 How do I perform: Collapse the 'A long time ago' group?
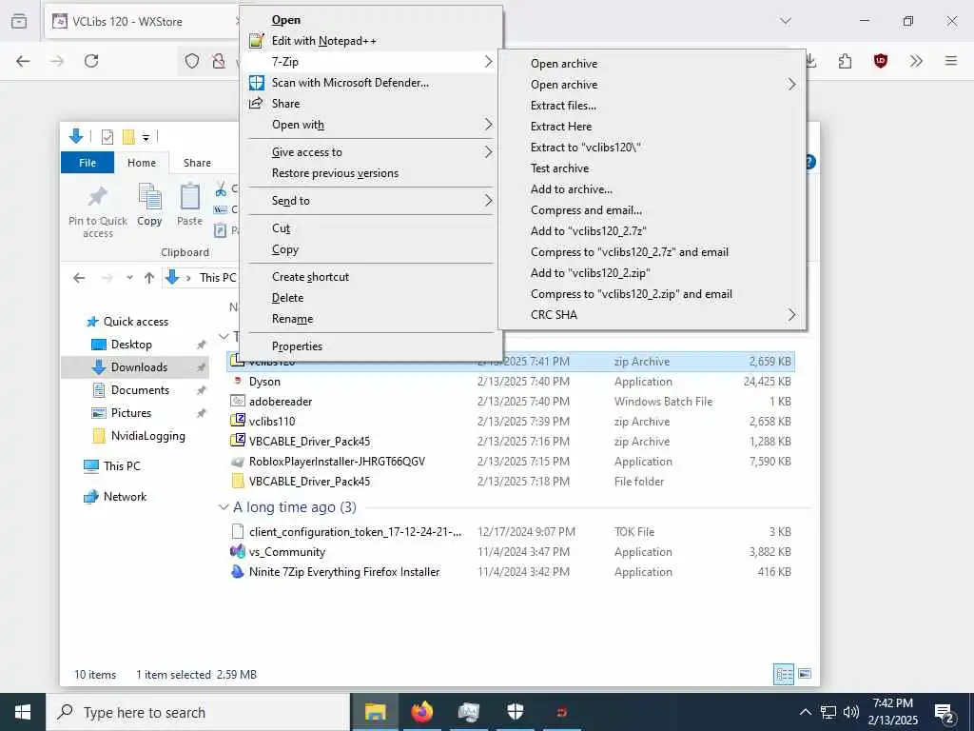[224, 507]
